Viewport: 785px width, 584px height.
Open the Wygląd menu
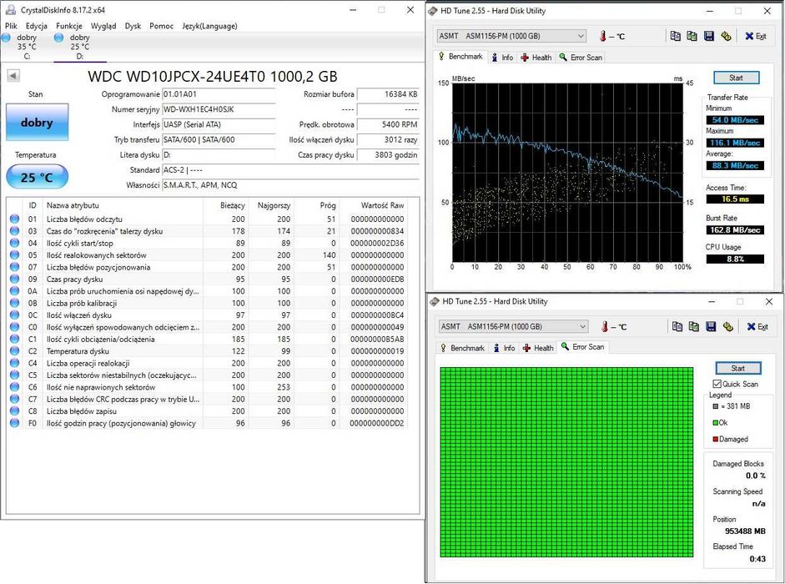[103, 26]
